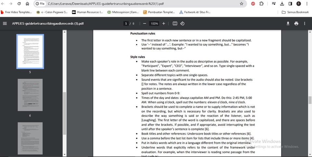Open Human Resources bookmark
The width and height of the screenshot is (312, 157).
87,12
